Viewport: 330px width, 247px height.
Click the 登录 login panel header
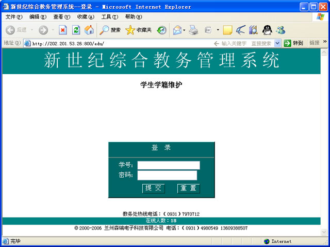point(161,148)
